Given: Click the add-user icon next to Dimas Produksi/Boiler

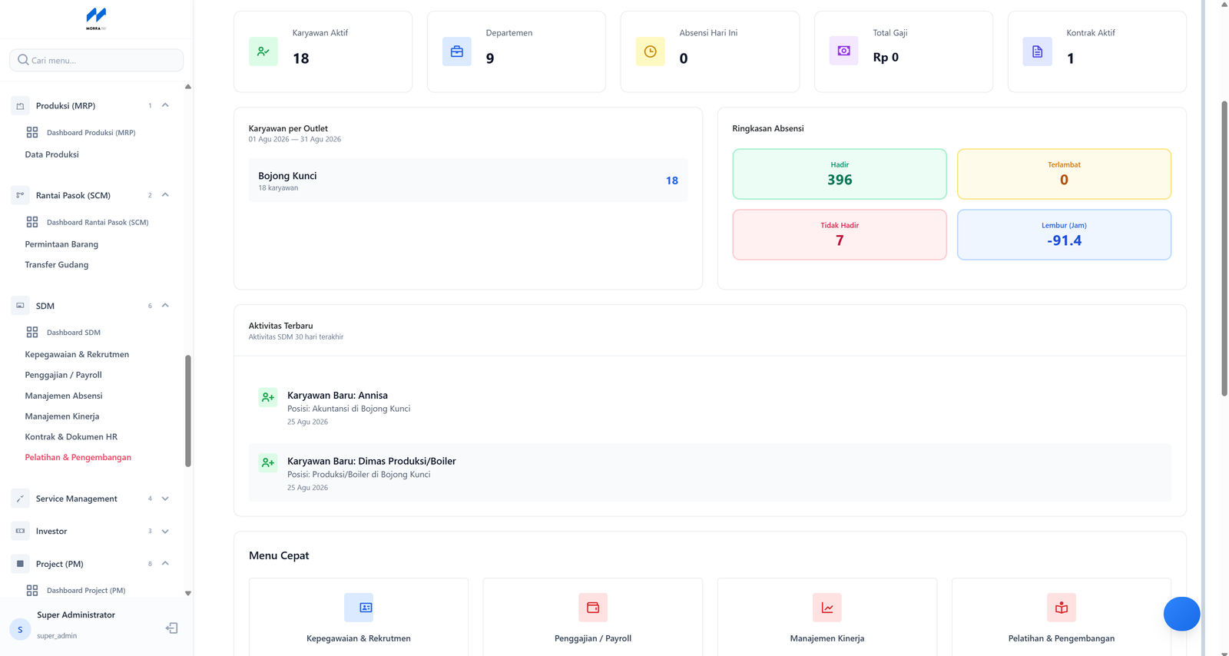Looking at the screenshot, I should click(x=268, y=462).
